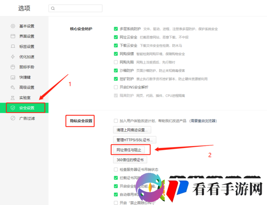Click 网址信任与阻止 button
This screenshot has height=205, width=267.
point(129,150)
